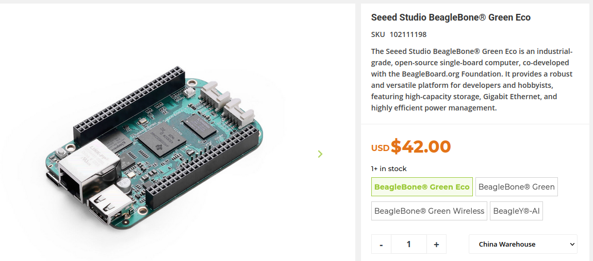
Task: Choose the BeagleBone® Green option
Action: (517, 187)
